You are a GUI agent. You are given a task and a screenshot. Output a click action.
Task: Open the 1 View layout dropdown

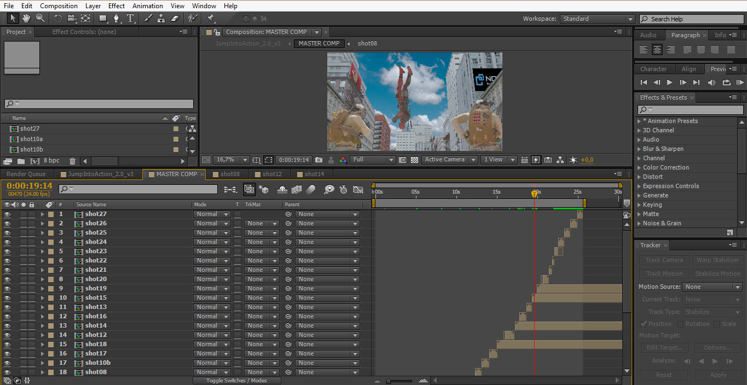click(499, 160)
